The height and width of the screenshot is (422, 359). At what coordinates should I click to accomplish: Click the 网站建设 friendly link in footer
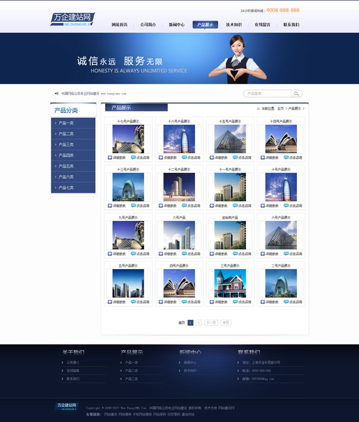(111, 414)
